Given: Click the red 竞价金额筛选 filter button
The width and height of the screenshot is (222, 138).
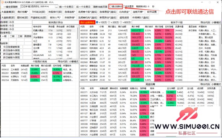Looking at the screenshot, I should (x=87, y=22).
